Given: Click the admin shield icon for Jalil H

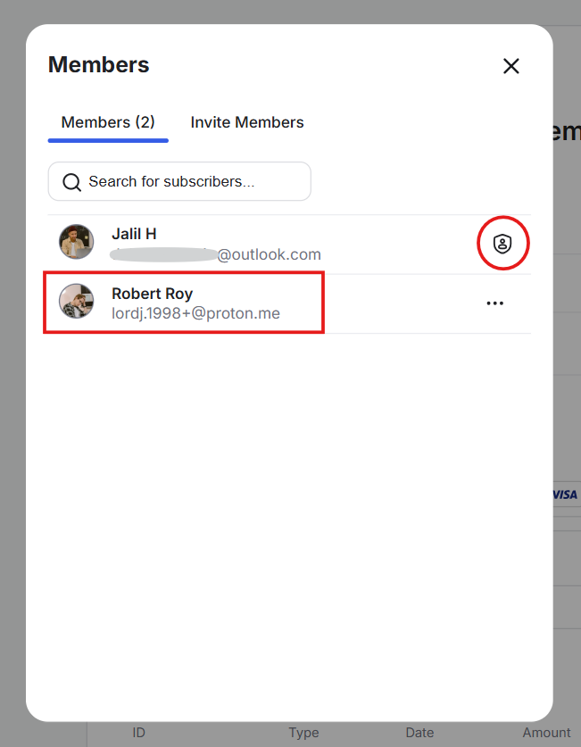Looking at the screenshot, I should (x=502, y=243).
